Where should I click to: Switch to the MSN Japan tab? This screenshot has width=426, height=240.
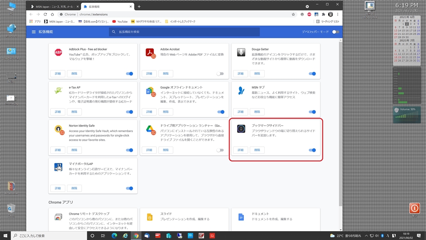[54, 7]
